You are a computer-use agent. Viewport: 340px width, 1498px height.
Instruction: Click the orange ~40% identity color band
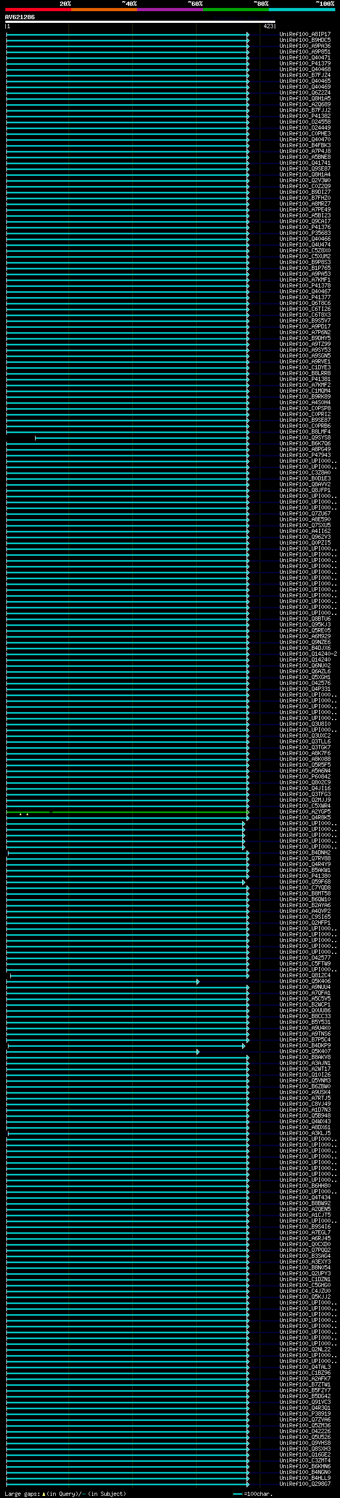[x=104, y=10]
